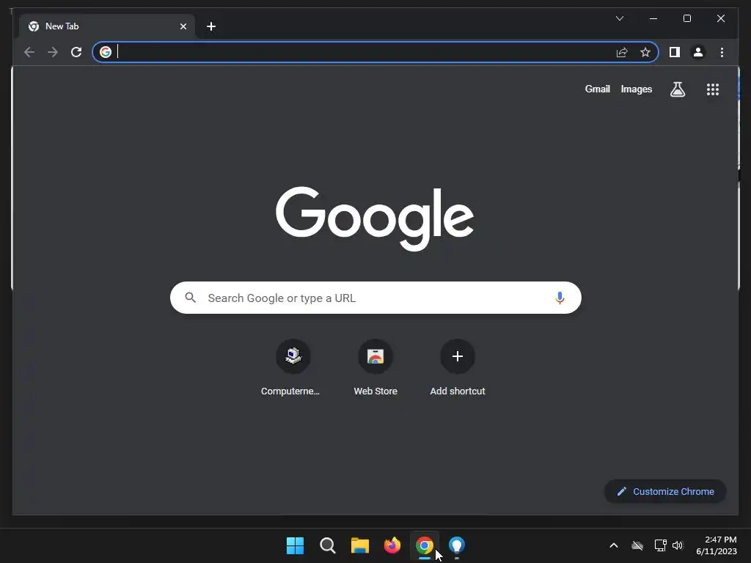This screenshot has height=563, width=751.
Task: Click Customize Chrome button
Action: click(x=665, y=491)
